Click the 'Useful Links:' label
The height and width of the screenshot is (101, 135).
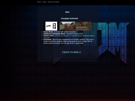tap(49, 36)
